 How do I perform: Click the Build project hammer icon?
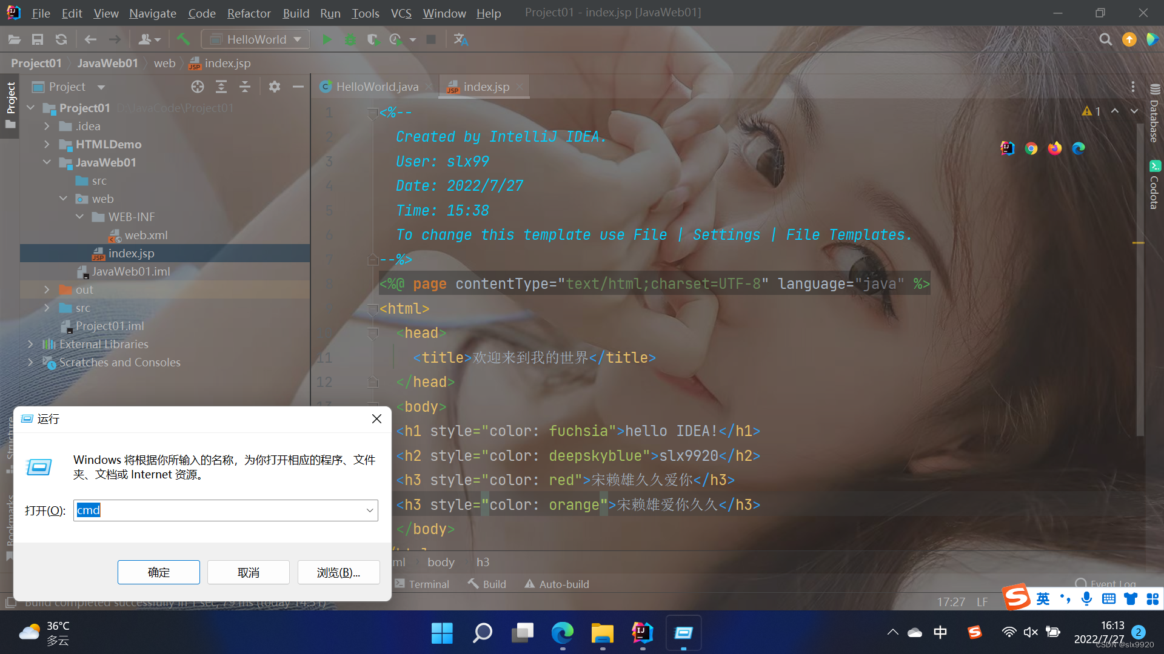click(183, 39)
